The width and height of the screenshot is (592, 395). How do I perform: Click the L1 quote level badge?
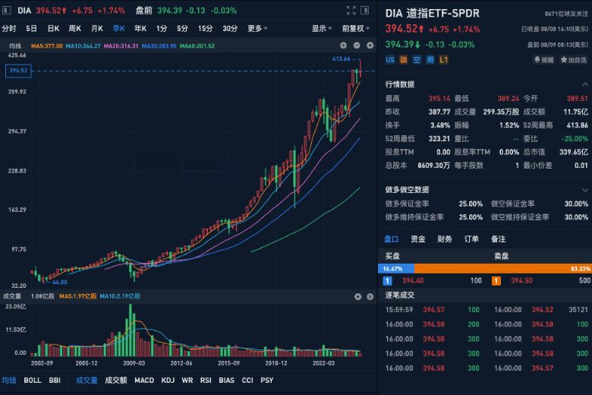(444, 60)
